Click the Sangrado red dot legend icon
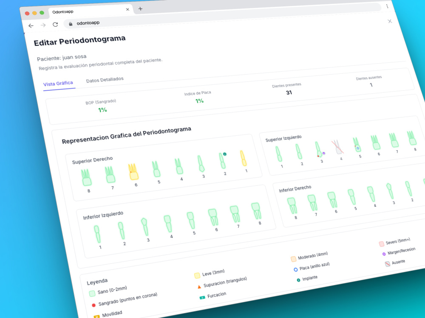 [x=93, y=305]
